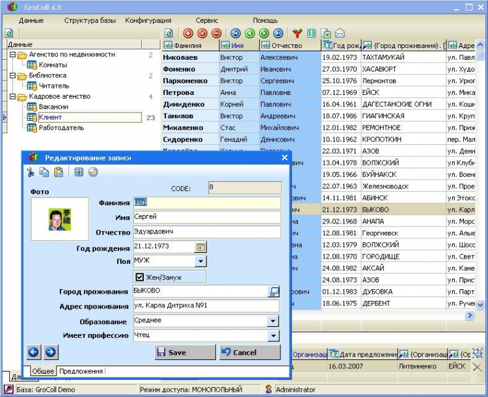
Task: Click previous record blue arrow in dialog
Action: click(x=34, y=352)
